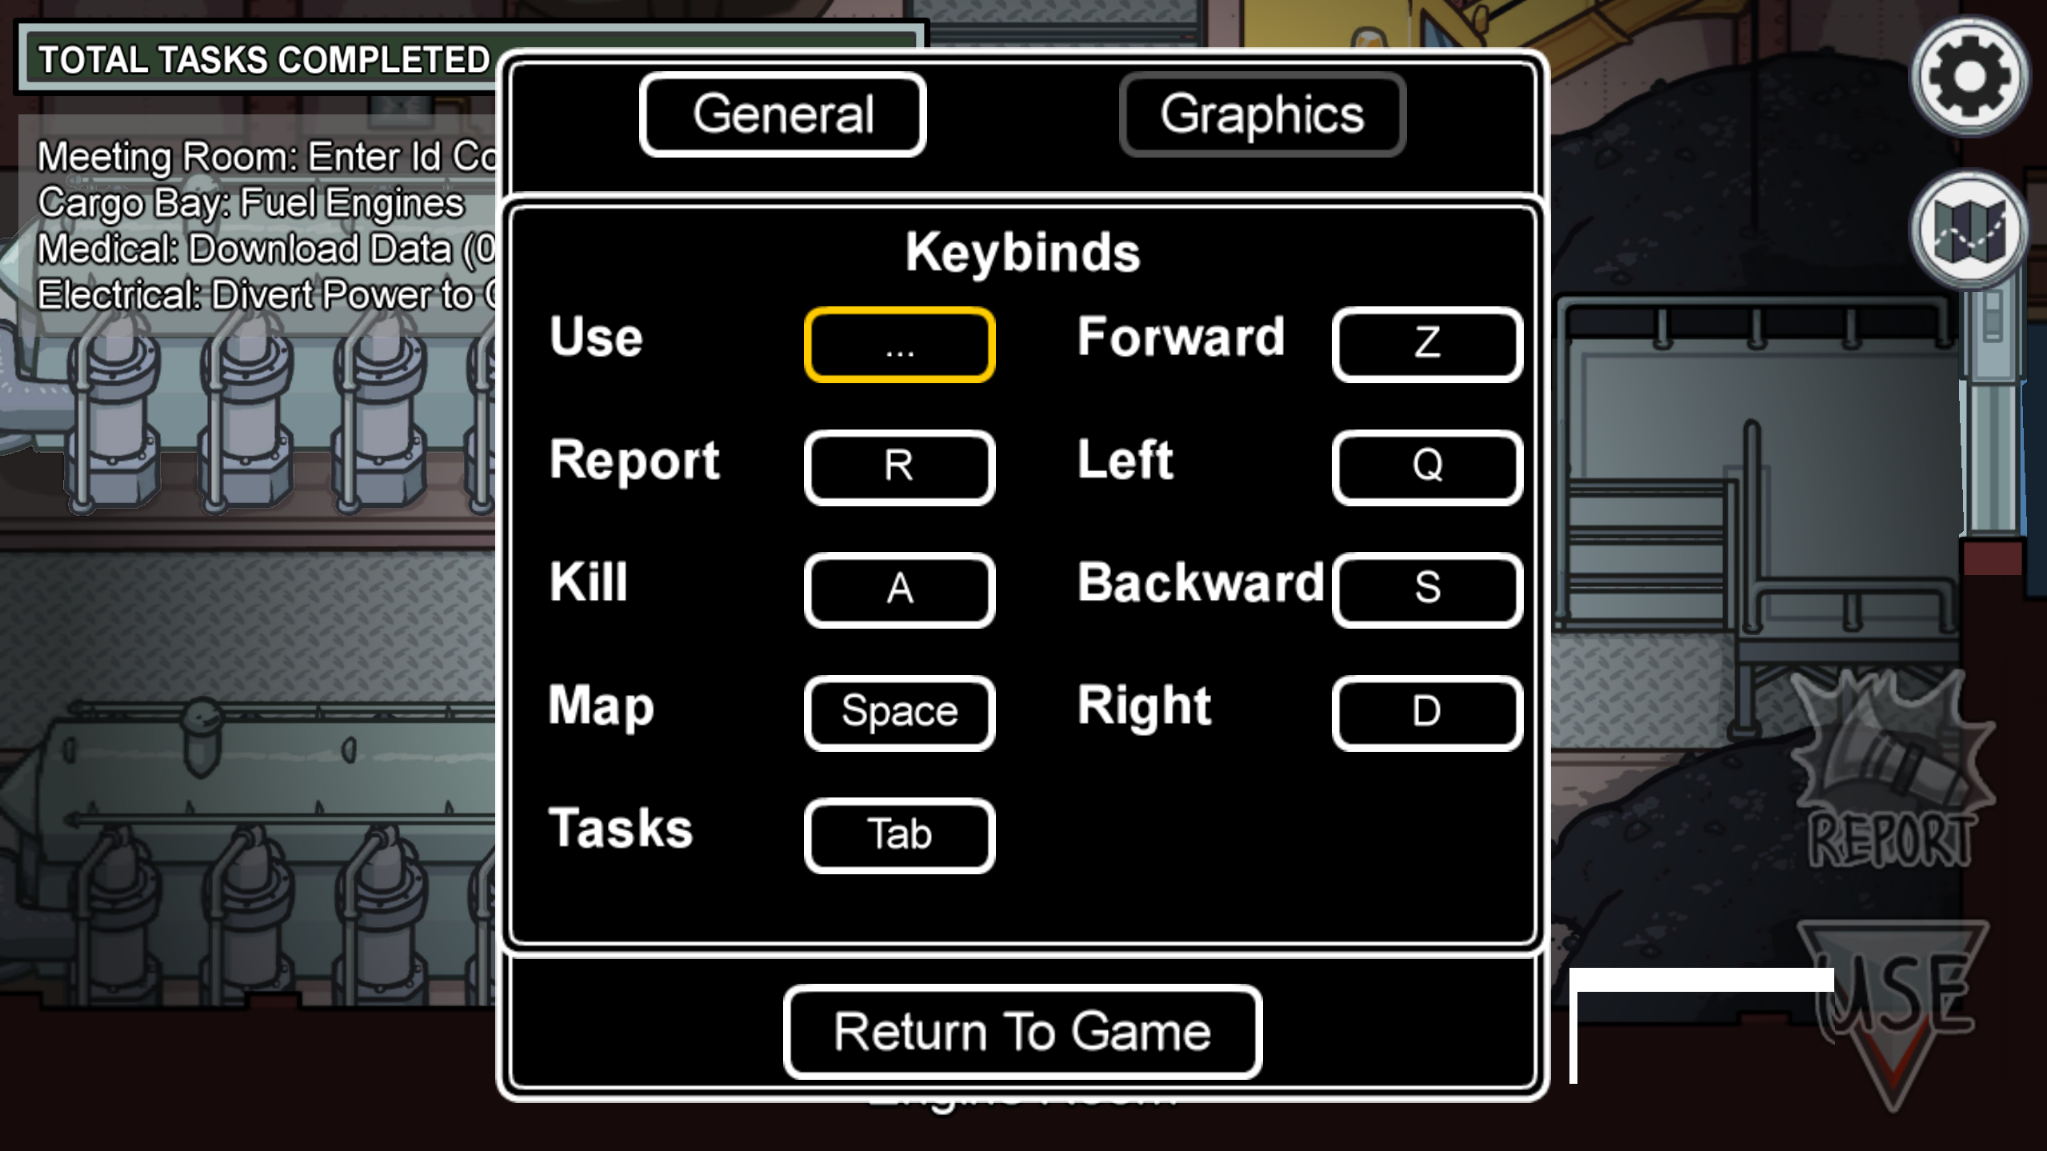Select the Right keybind D field

[x=1424, y=709]
